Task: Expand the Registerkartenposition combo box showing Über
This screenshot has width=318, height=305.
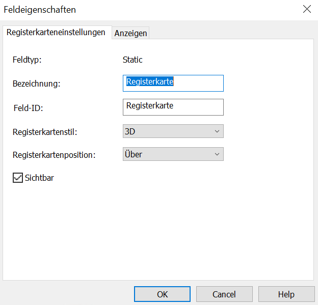Action: coord(167,154)
